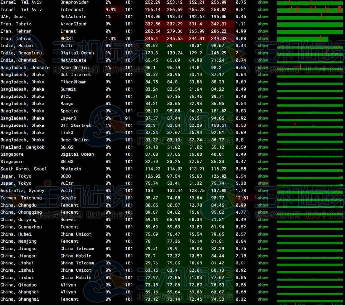Click show for BTCL Dhaka row
Viewport: 345px width, 305px height.
[x=263, y=97]
